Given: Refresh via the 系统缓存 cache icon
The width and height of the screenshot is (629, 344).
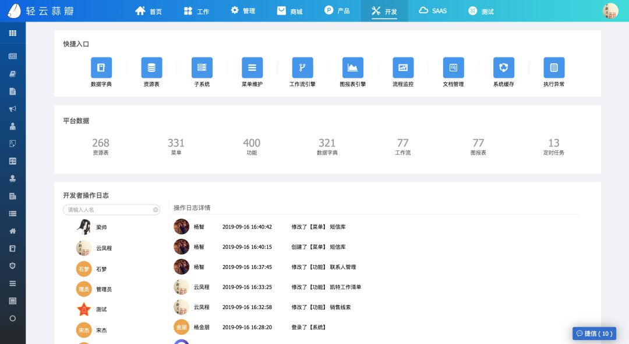Looking at the screenshot, I should pos(504,67).
